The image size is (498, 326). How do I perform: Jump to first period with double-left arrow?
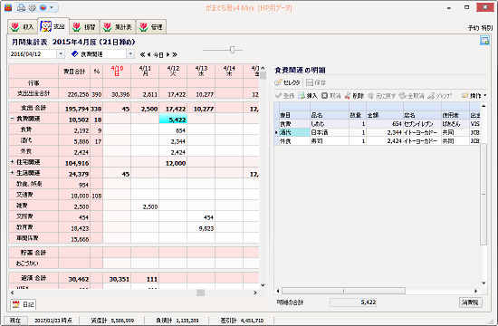pyautogui.click(x=142, y=54)
